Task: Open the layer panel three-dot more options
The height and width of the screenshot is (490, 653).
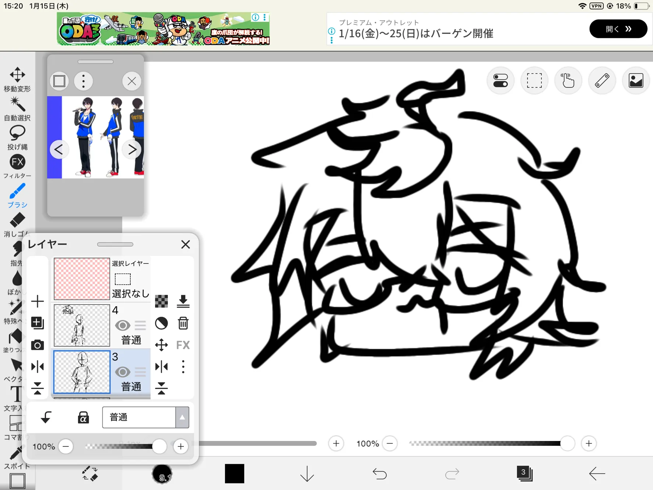Action: (x=183, y=367)
